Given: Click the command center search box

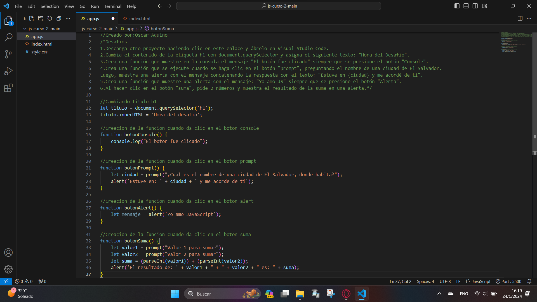Looking at the screenshot, I should pyautogui.click(x=279, y=6).
